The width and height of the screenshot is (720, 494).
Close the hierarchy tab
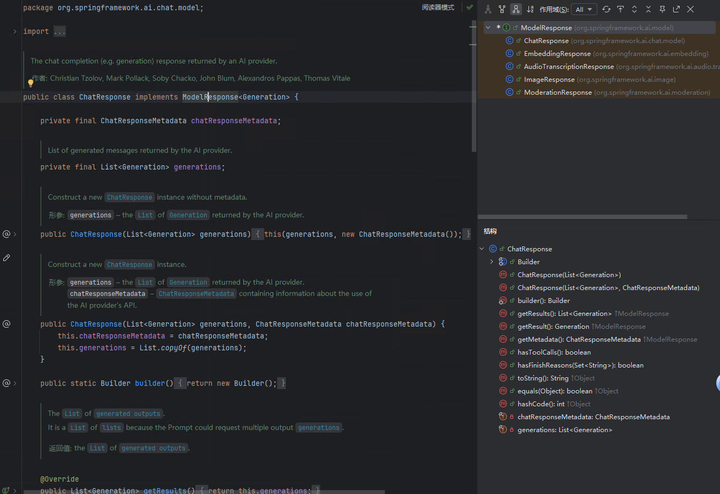690,9
